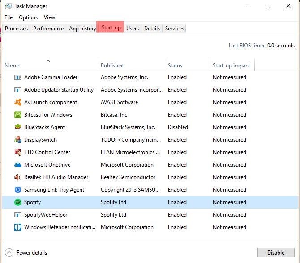Switch to the App history tab
Viewport: 300px width, 263px height.
point(82,29)
